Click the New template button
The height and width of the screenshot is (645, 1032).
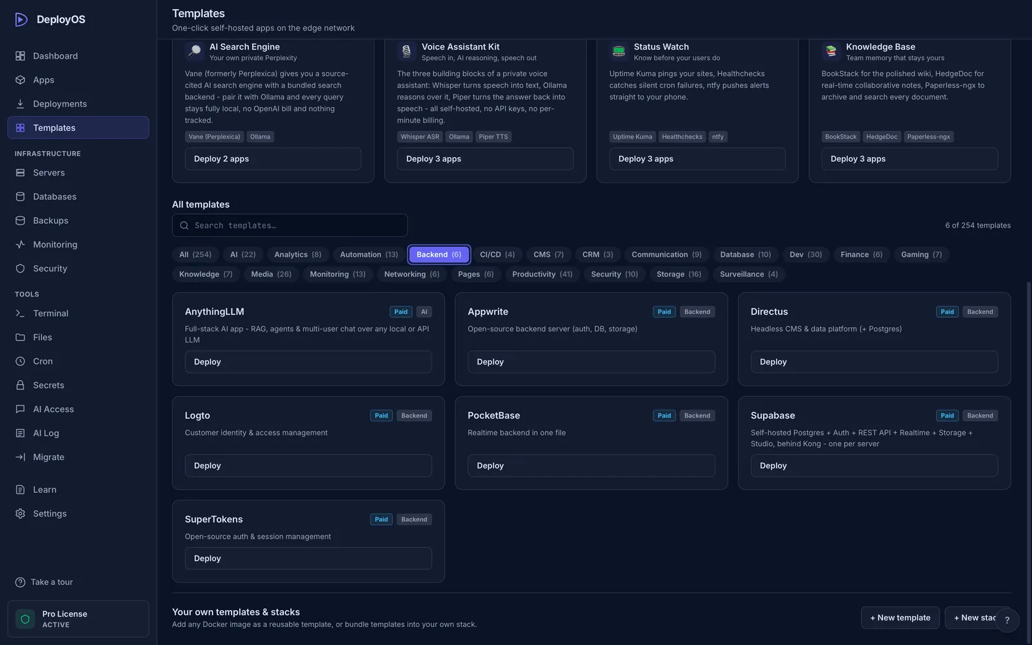click(900, 618)
